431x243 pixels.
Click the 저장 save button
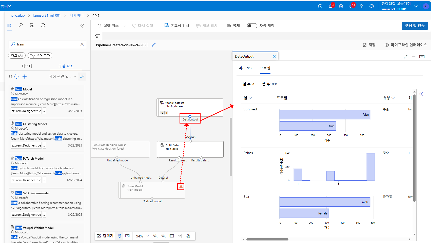click(x=369, y=45)
